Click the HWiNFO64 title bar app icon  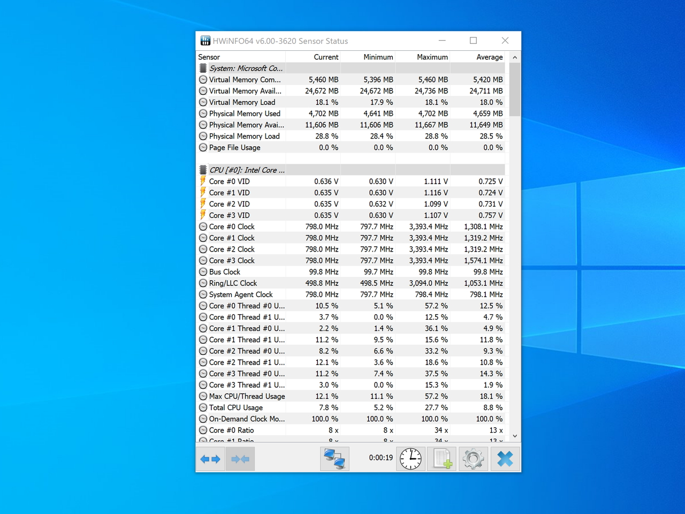205,41
